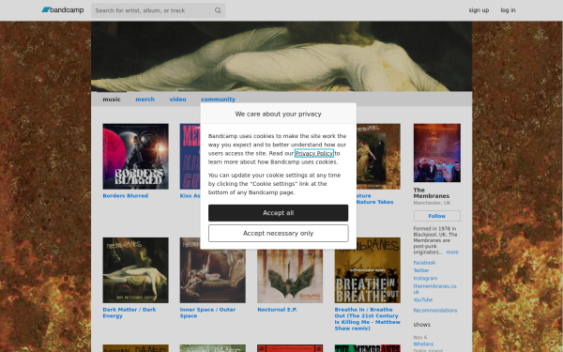Open the Instagram link

click(425, 279)
